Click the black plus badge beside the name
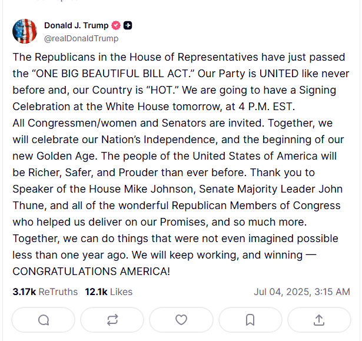Screen dimensions: 362x341 tap(128, 25)
